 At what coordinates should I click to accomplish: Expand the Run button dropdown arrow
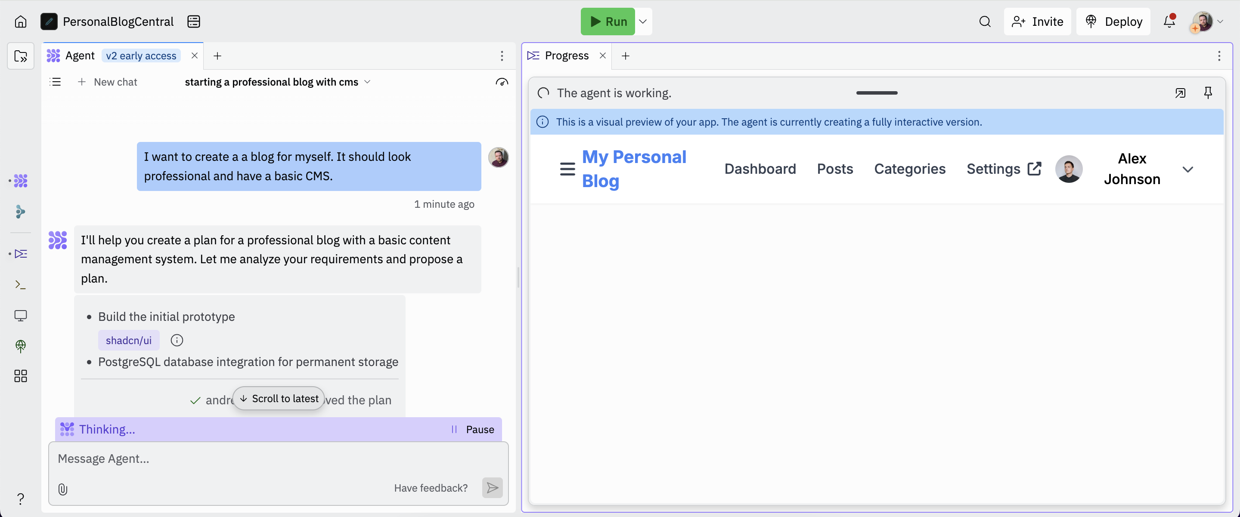643,22
